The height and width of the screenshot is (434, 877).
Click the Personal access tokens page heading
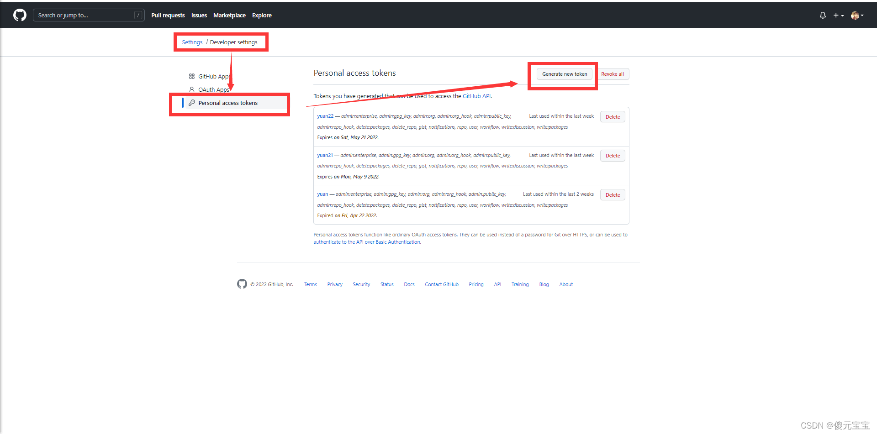pos(354,73)
